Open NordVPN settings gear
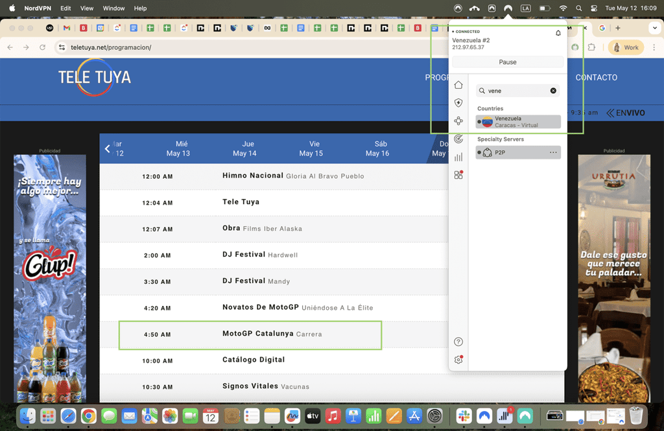664x431 pixels. (458, 360)
